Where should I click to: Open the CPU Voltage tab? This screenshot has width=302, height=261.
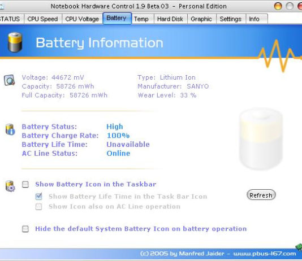pyautogui.click(x=82, y=19)
